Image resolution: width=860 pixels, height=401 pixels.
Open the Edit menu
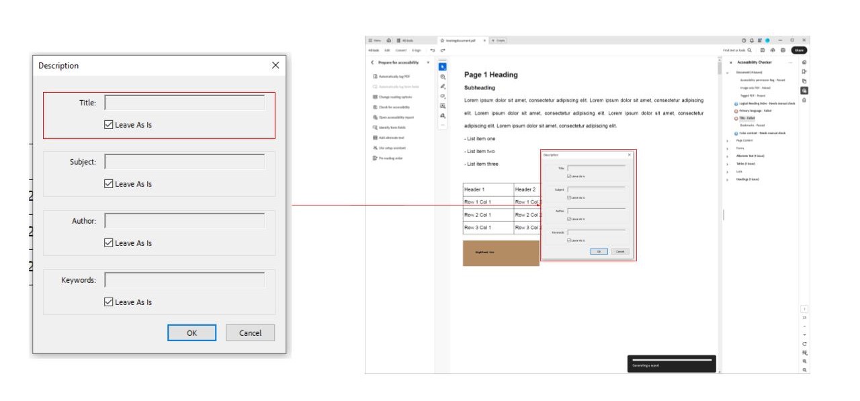point(386,49)
